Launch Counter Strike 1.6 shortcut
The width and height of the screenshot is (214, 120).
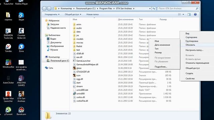[x=21, y=34]
